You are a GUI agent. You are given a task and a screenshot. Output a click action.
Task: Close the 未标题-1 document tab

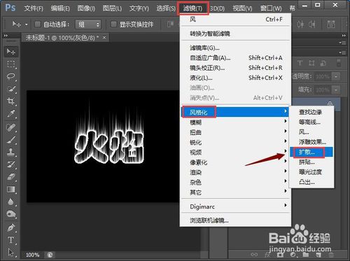(104, 37)
